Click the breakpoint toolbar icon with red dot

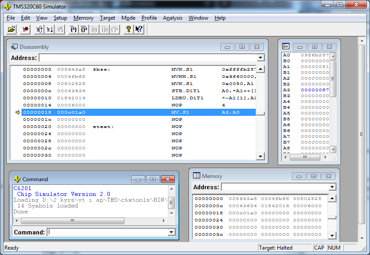click(25, 29)
